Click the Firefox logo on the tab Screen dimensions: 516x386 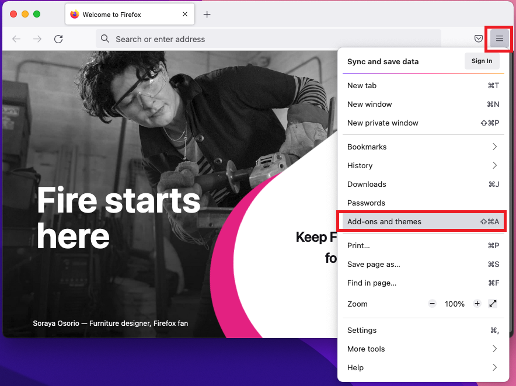(75, 14)
